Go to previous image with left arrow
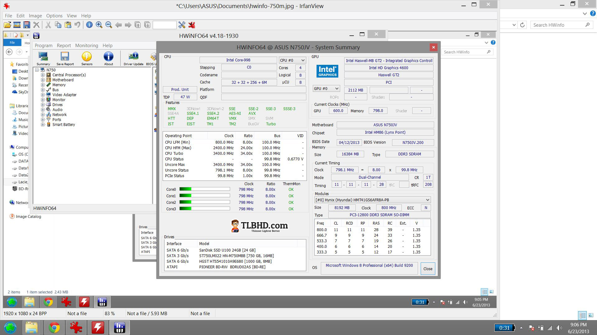 pos(118,25)
